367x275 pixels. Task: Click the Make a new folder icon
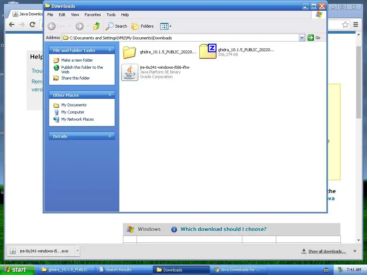point(56,60)
